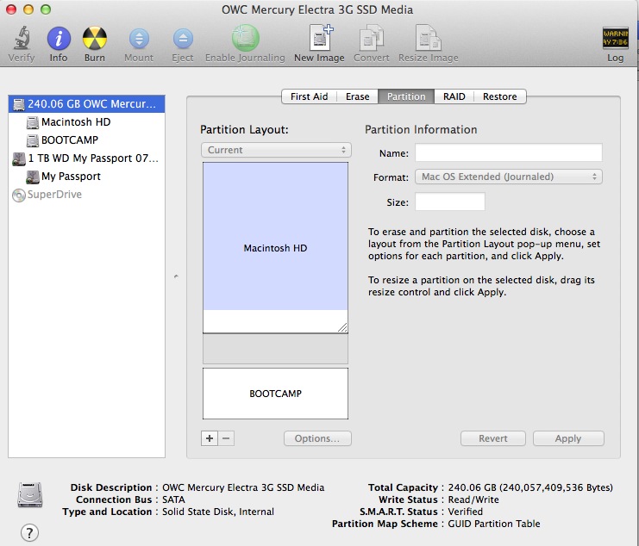639x546 pixels.
Task: Click the New Image toolbar icon
Action: [x=319, y=39]
